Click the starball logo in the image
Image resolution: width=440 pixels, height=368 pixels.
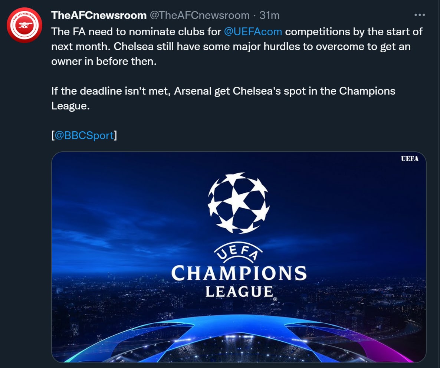[x=239, y=203]
